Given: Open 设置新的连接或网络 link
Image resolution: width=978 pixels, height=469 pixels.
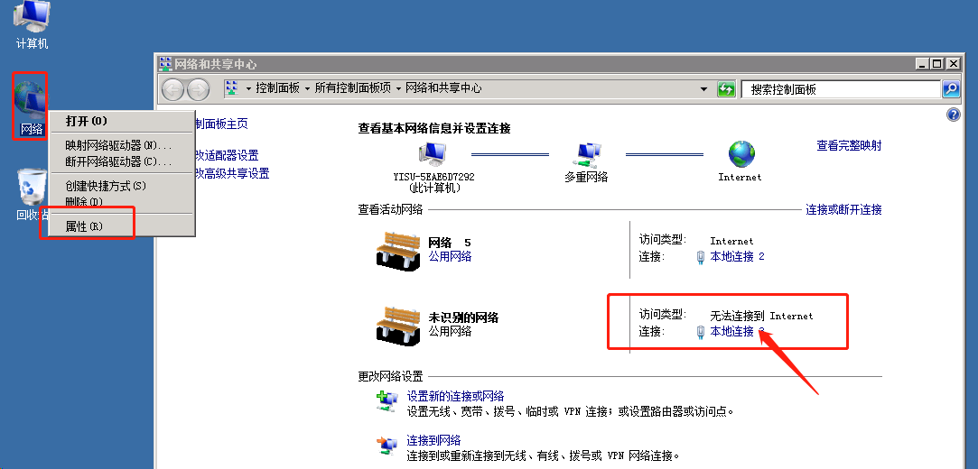Looking at the screenshot, I should pyautogui.click(x=455, y=396).
